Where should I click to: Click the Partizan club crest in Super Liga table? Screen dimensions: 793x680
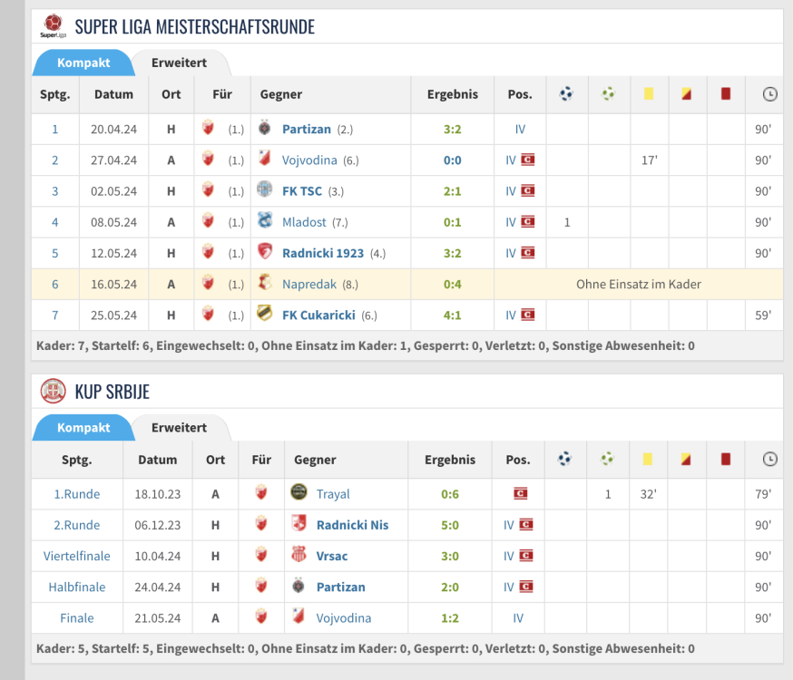(265, 129)
